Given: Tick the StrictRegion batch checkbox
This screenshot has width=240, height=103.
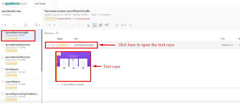Looking at the screenshot, I should tap(3, 69).
